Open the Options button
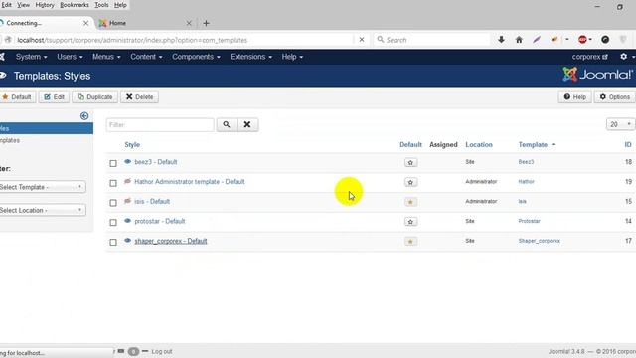 point(615,97)
